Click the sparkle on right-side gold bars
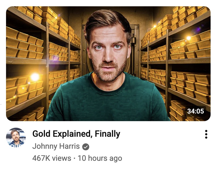This screenshot has width=218, height=169. point(188,38)
